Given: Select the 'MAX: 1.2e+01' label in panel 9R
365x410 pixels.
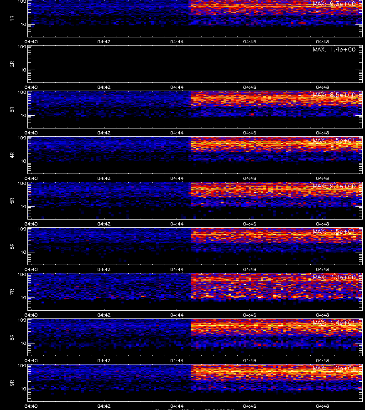Looking at the screenshot, I should point(334,369).
